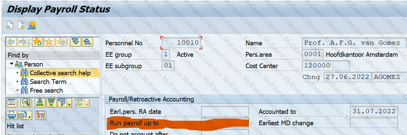Add to favorites with star-plus icon
This screenshot has height=135, width=407.
pos(37,42)
